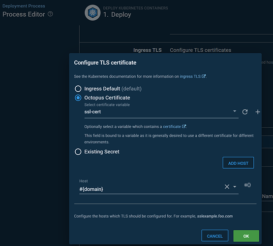273x246 pixels.
Task: Click 'Configure TLS certificates' heading behind dialog
Action: [x=201, y=50]
